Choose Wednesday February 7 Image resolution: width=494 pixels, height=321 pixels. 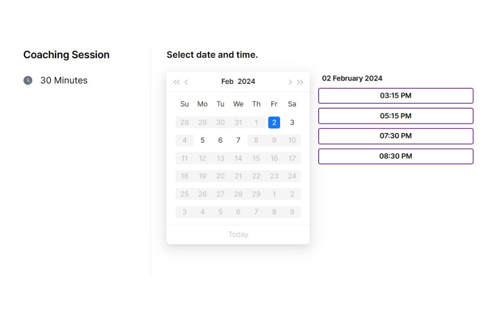(238, 140)
